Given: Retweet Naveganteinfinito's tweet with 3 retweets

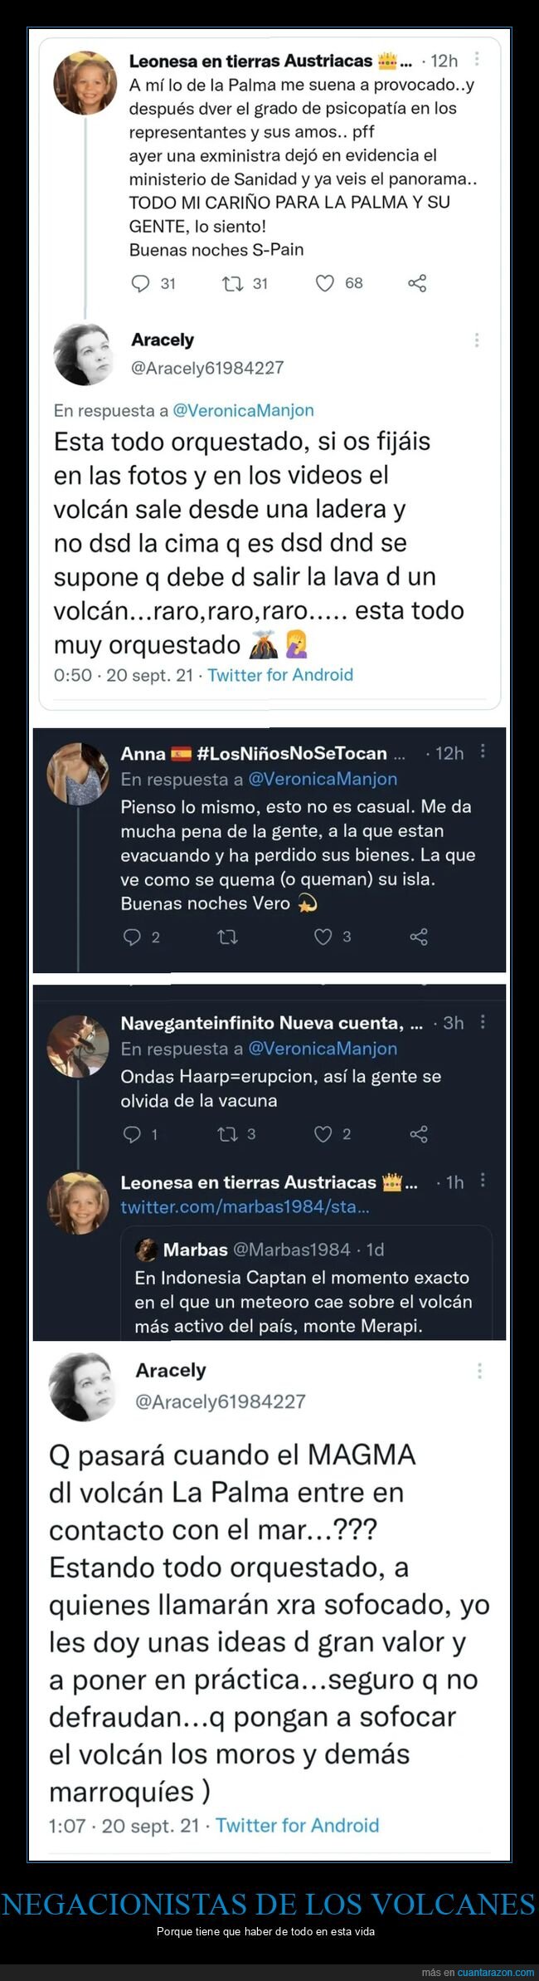Looking at the screenshot, I should (x=226, y=1134).
